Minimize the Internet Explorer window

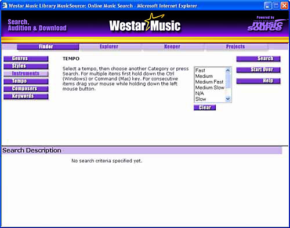[267, 6]
